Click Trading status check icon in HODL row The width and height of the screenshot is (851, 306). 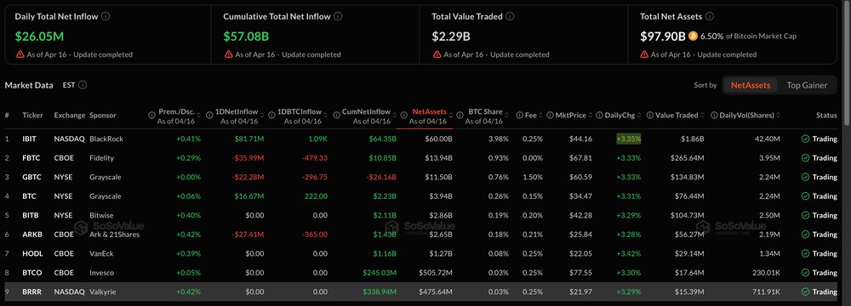(805, 253)
